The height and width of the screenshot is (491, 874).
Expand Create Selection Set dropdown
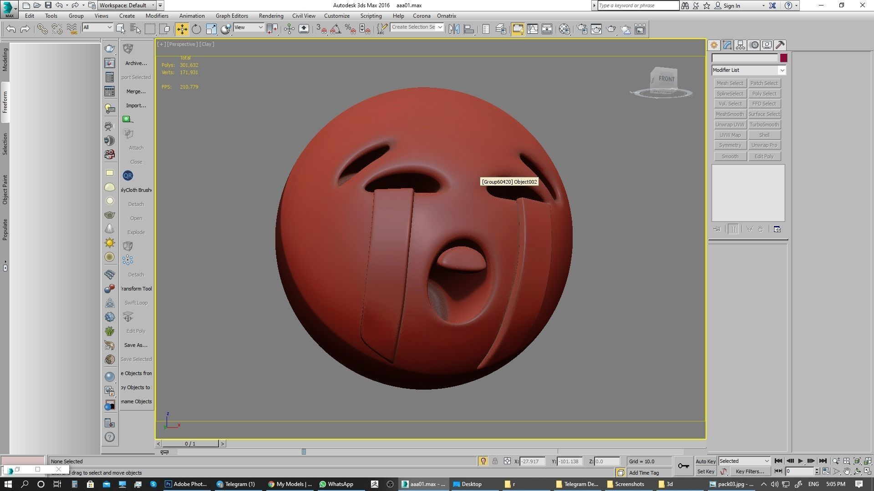click(417, 27)
